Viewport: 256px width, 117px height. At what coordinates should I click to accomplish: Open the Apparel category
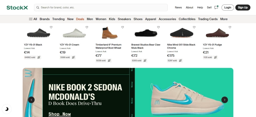150,19
